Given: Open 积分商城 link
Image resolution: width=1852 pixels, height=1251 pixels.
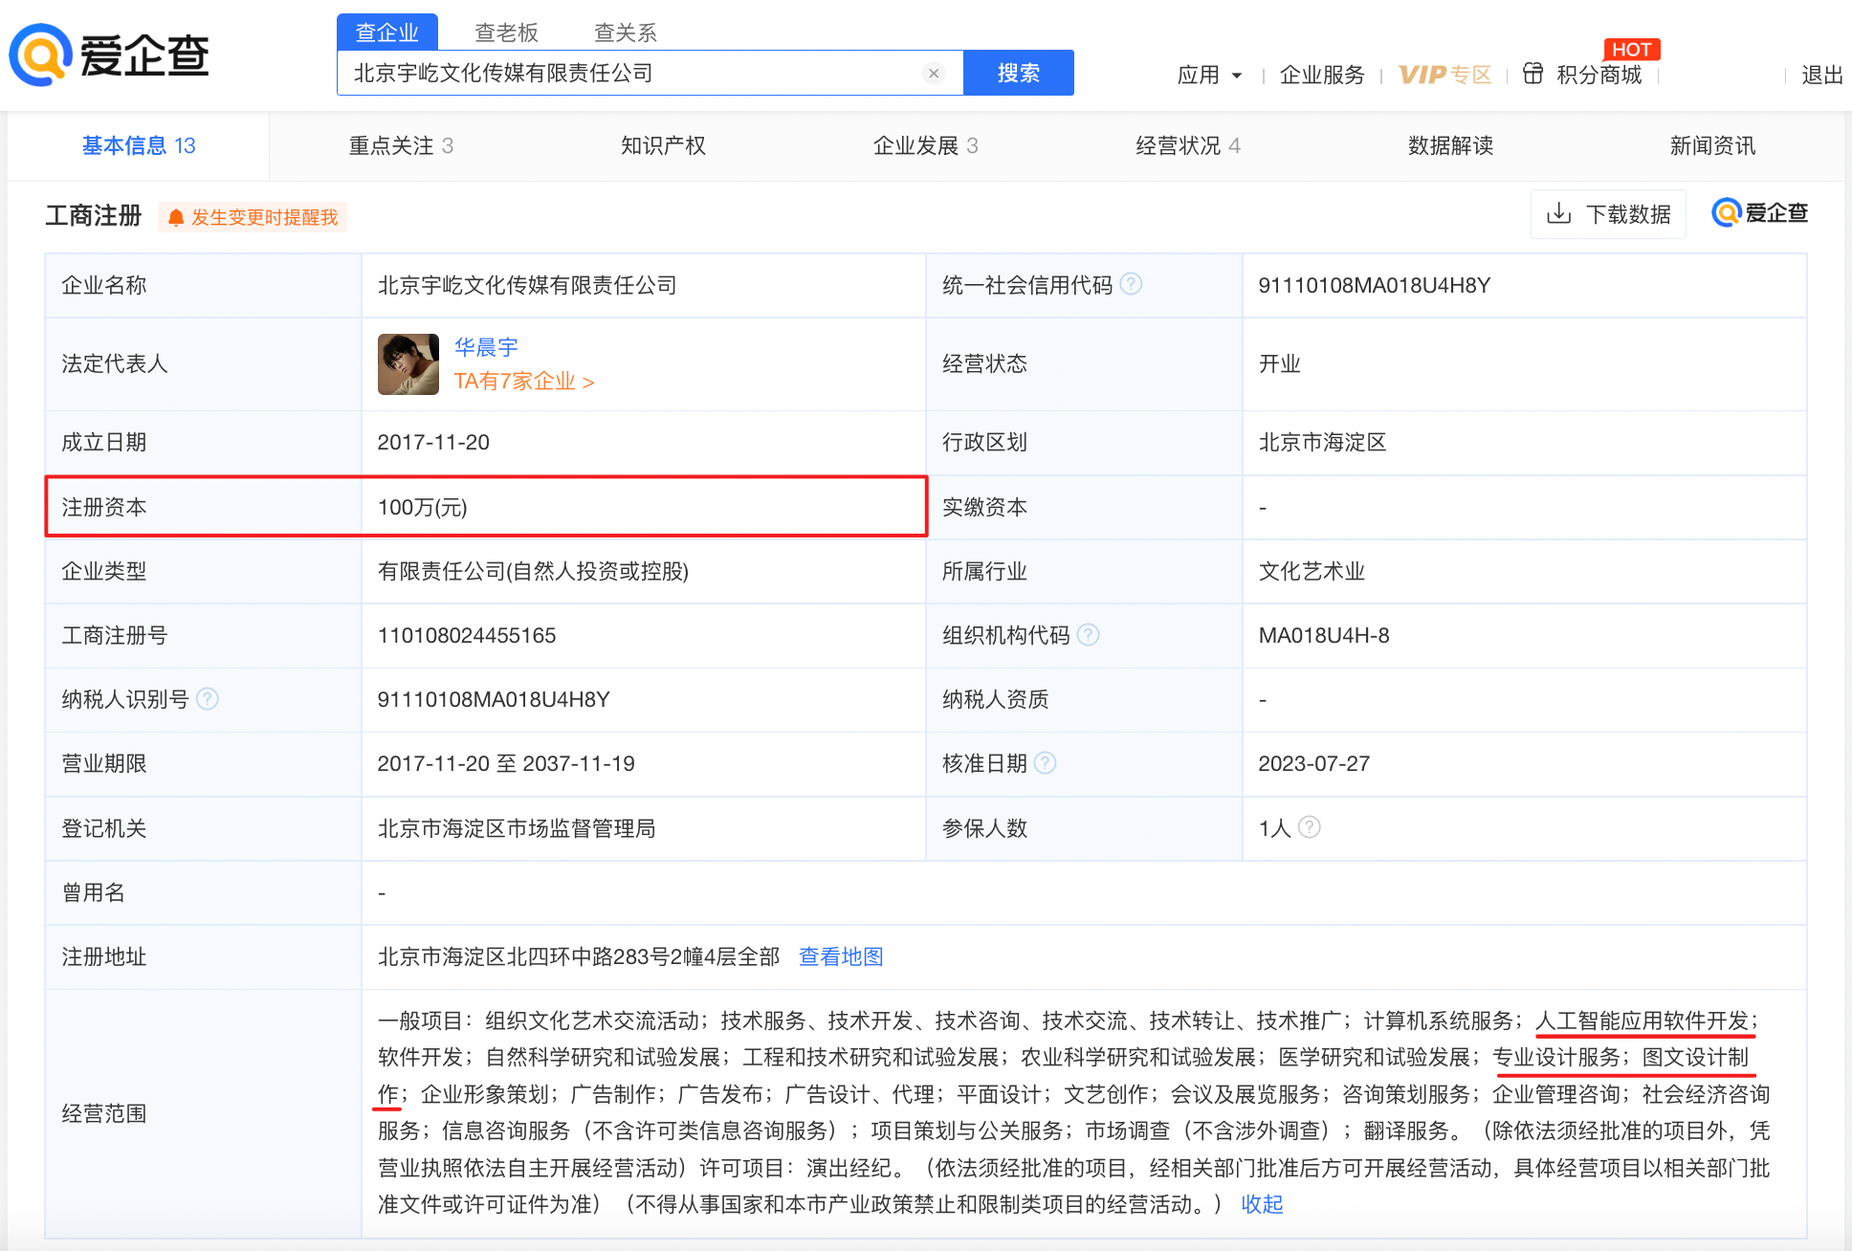Looking at the screenshot, I should click(x=1598, y=75).
